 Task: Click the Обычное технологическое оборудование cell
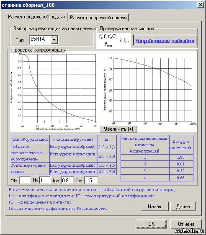click(30, 152)
